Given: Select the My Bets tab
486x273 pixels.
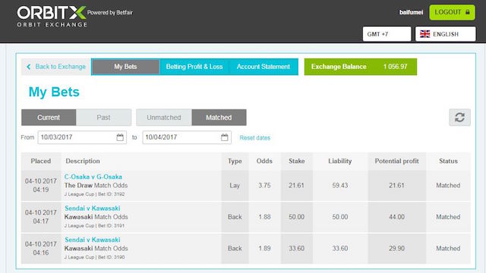Looking at the screenshot, I should click(x=125, y=67).
